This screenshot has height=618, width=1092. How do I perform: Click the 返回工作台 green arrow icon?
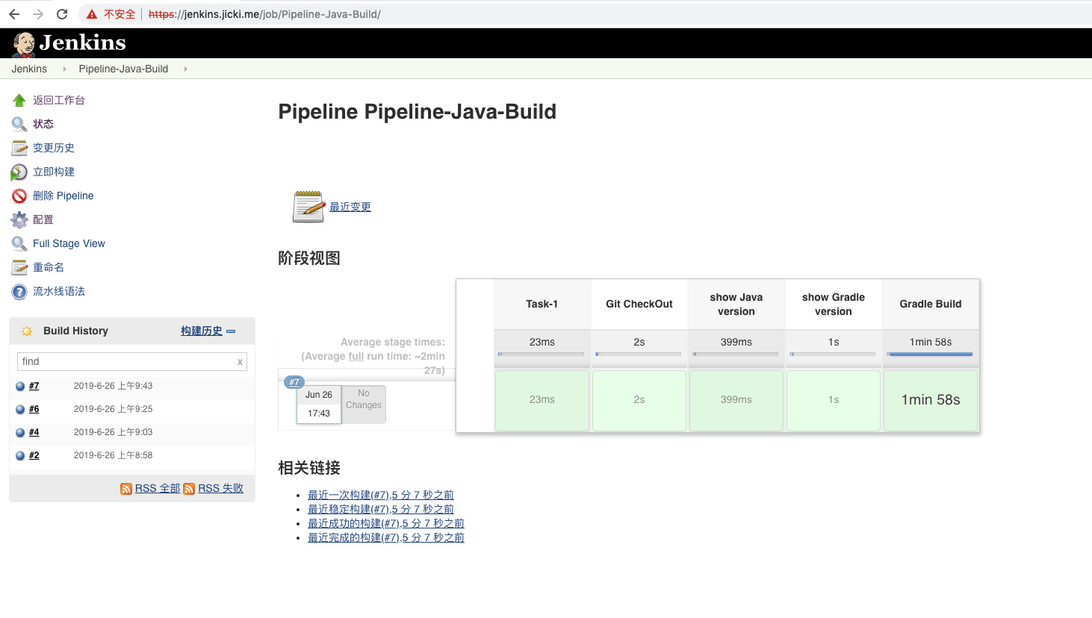pyautogui.click(x=19, y=99)
